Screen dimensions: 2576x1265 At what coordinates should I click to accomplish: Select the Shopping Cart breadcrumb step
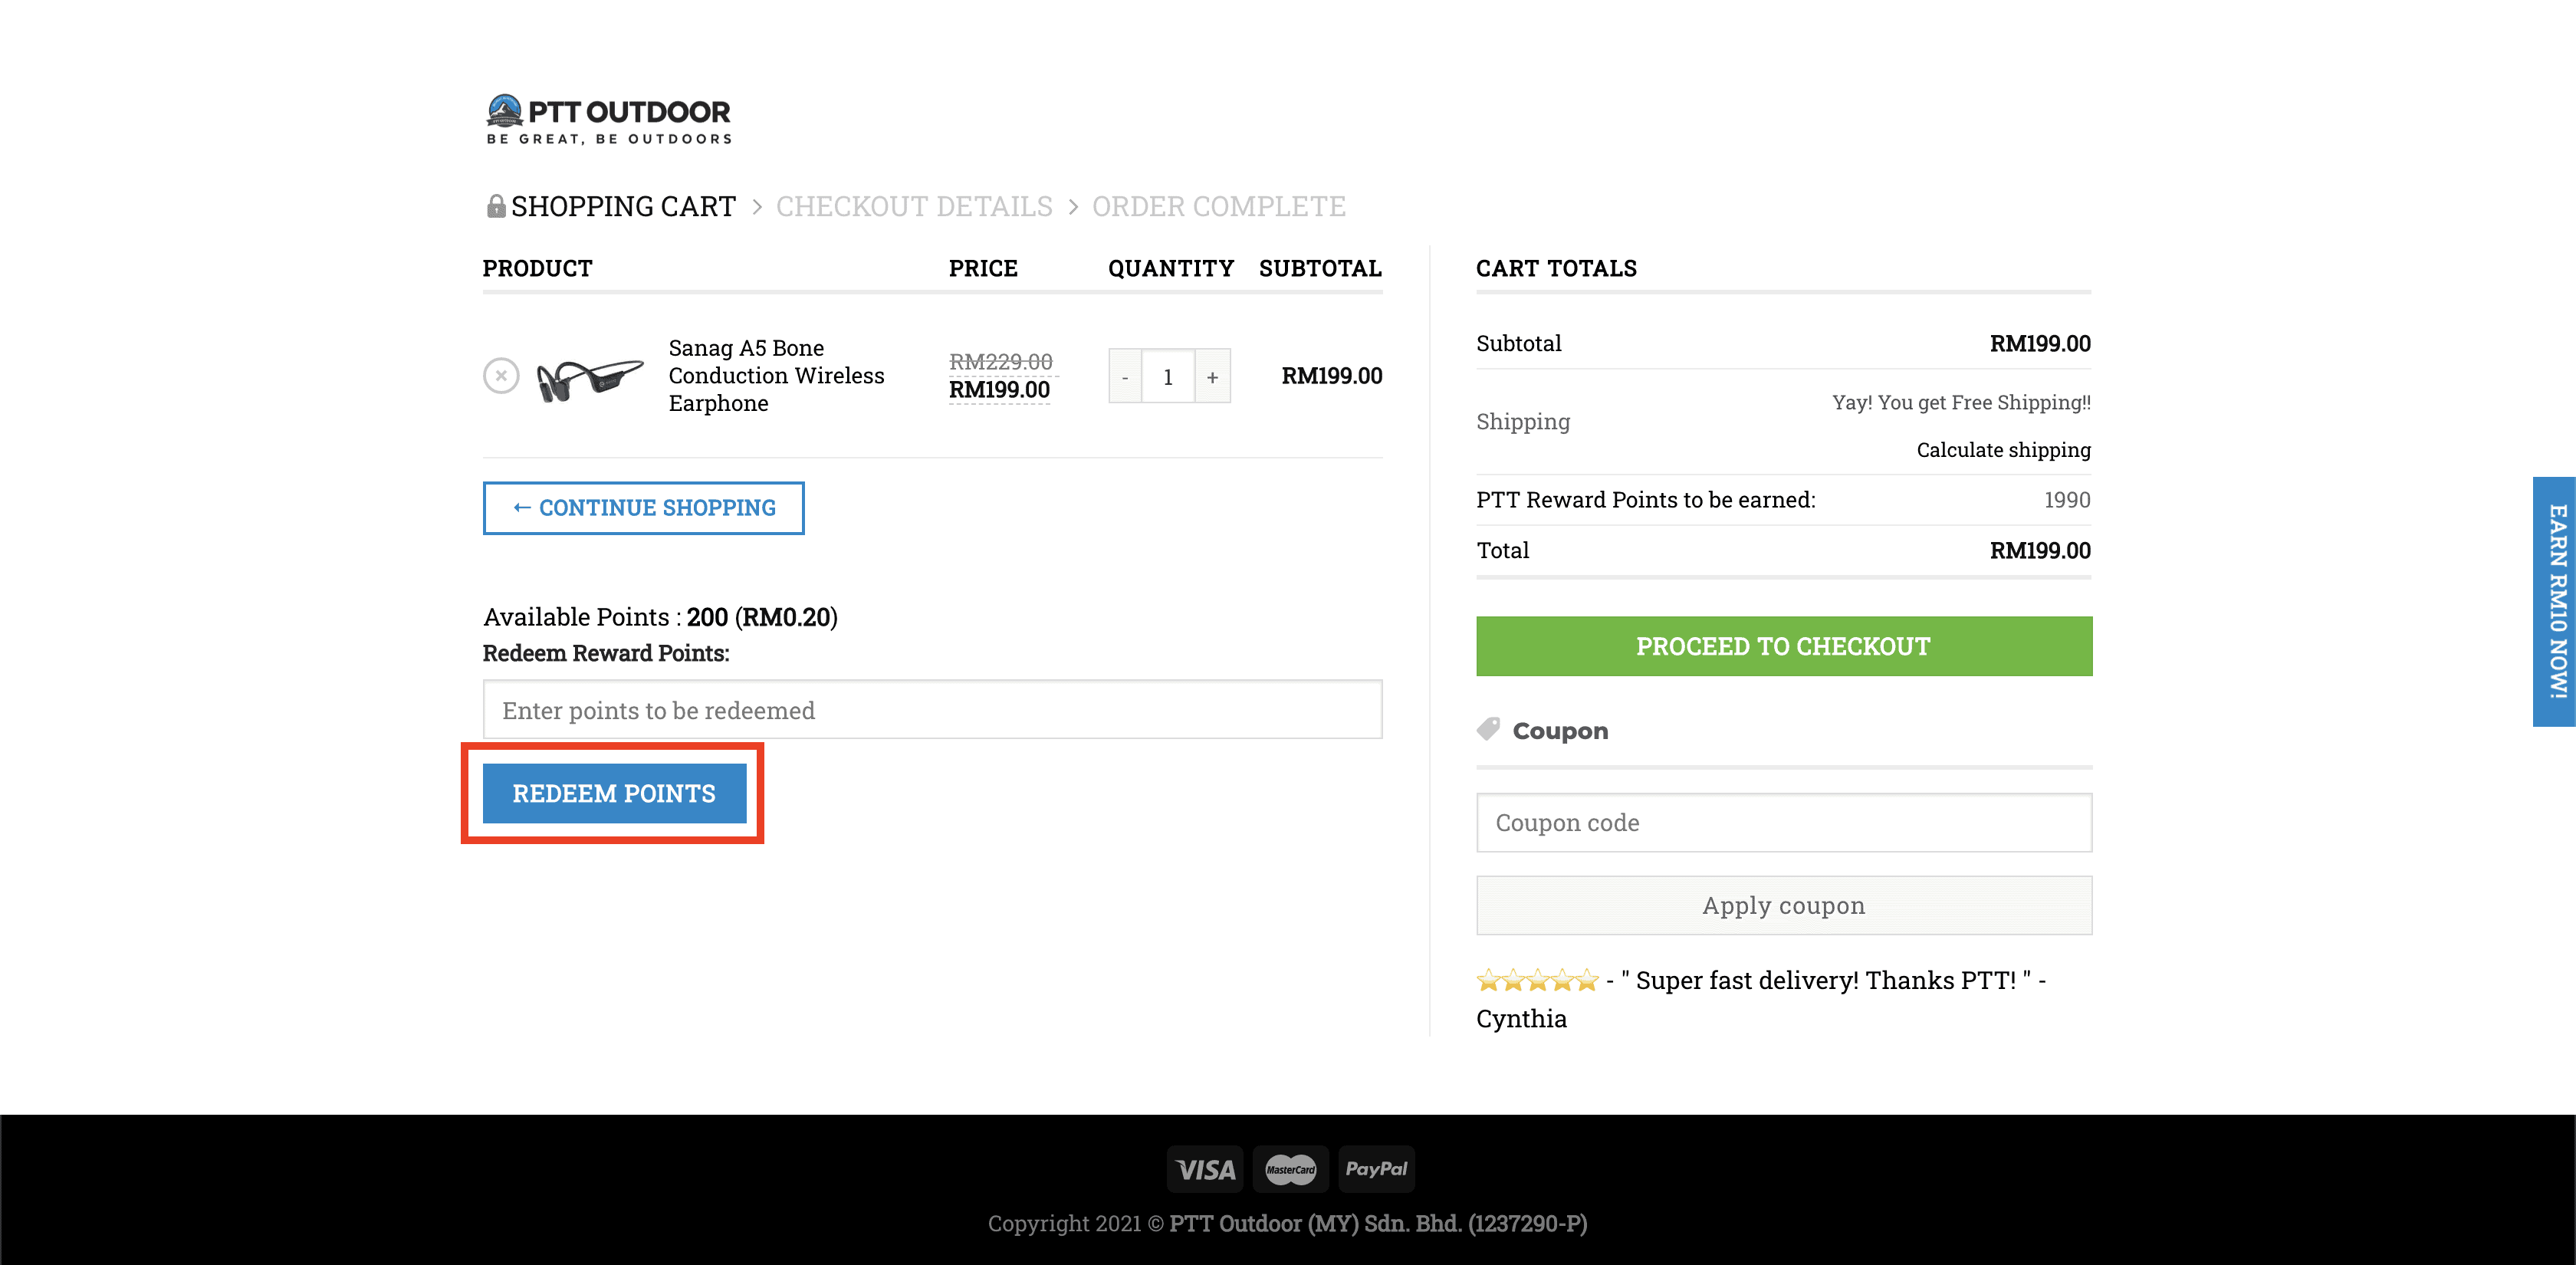coord(623,206)
